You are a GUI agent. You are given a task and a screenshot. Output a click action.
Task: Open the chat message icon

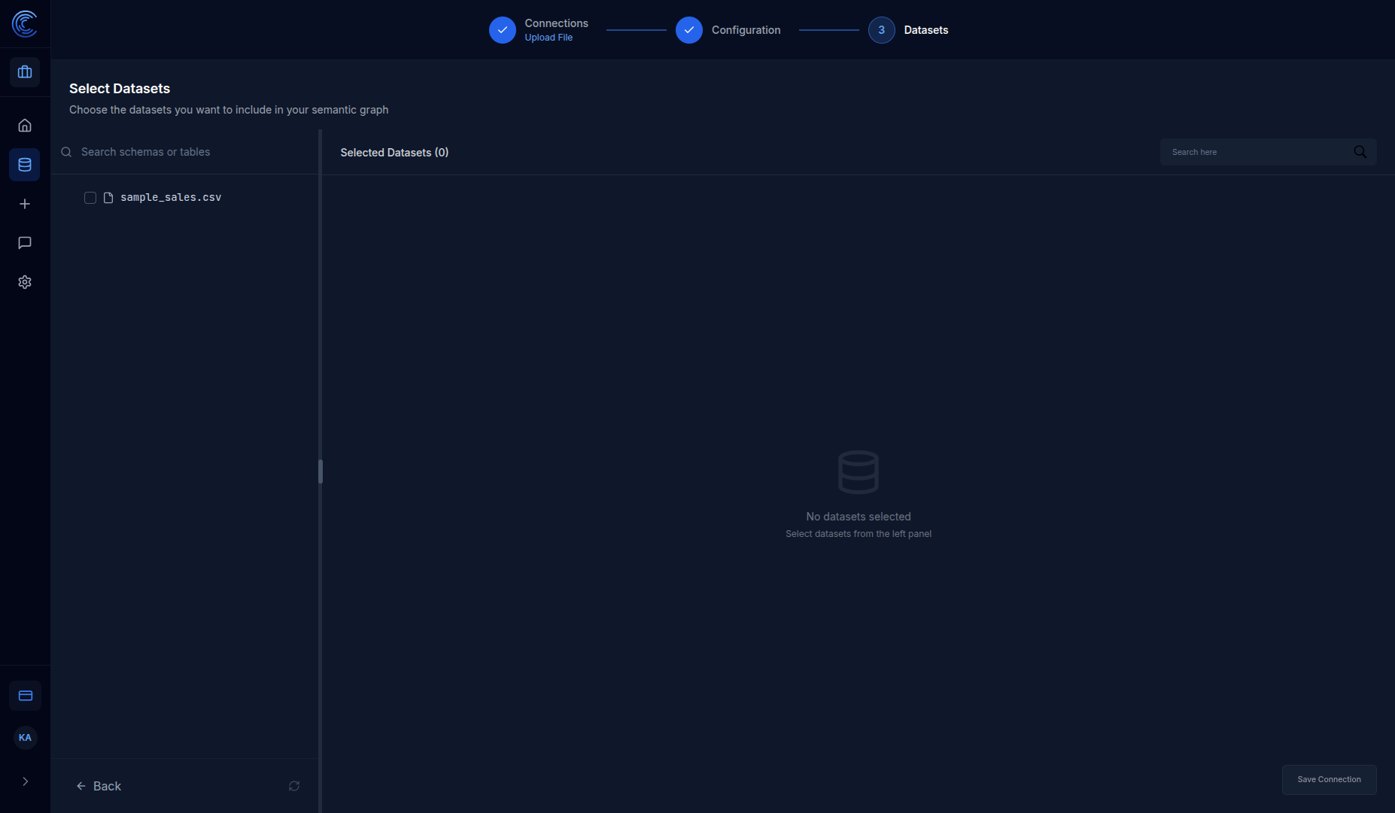click(x=25, y=243)
